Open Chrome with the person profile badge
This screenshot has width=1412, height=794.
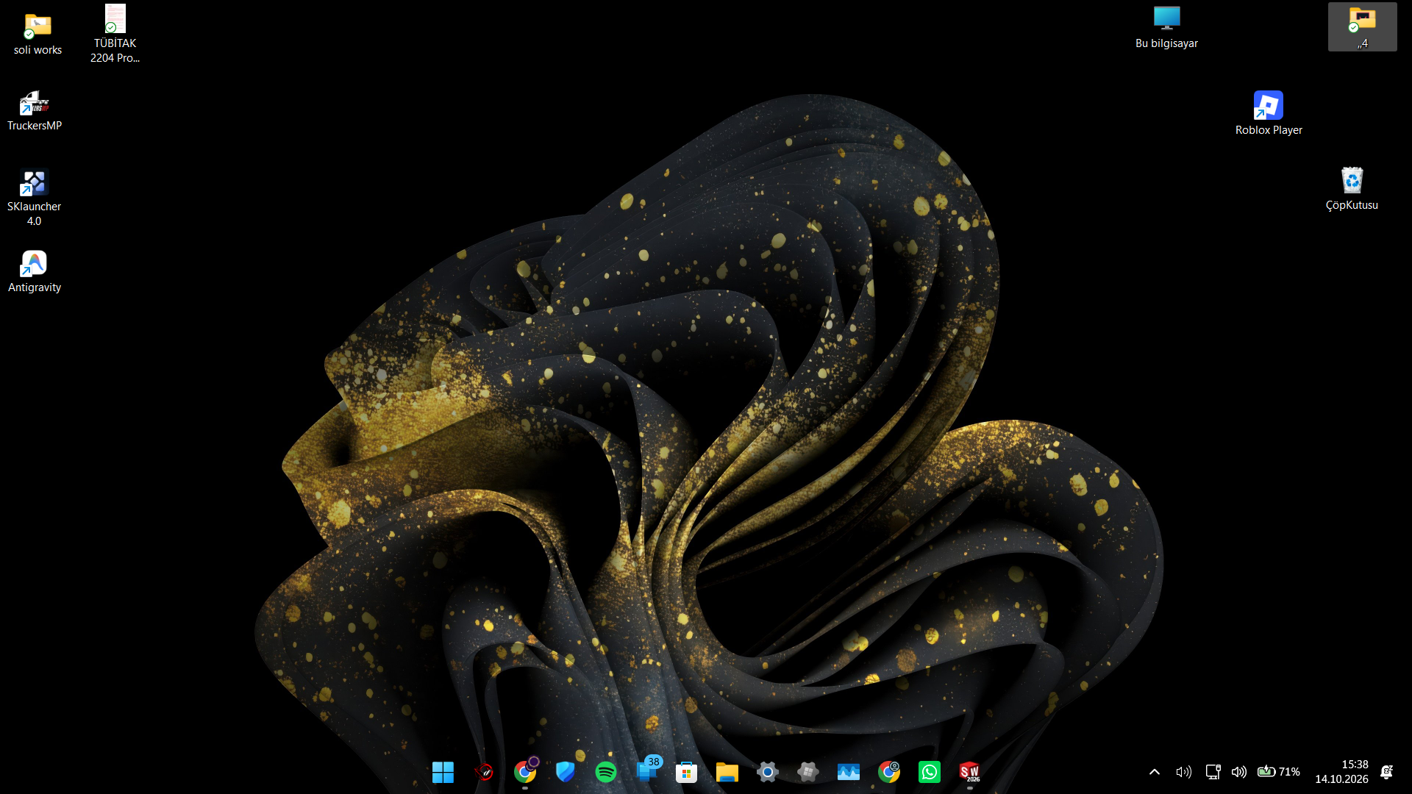pyautogui.click(x=889, y=772)
